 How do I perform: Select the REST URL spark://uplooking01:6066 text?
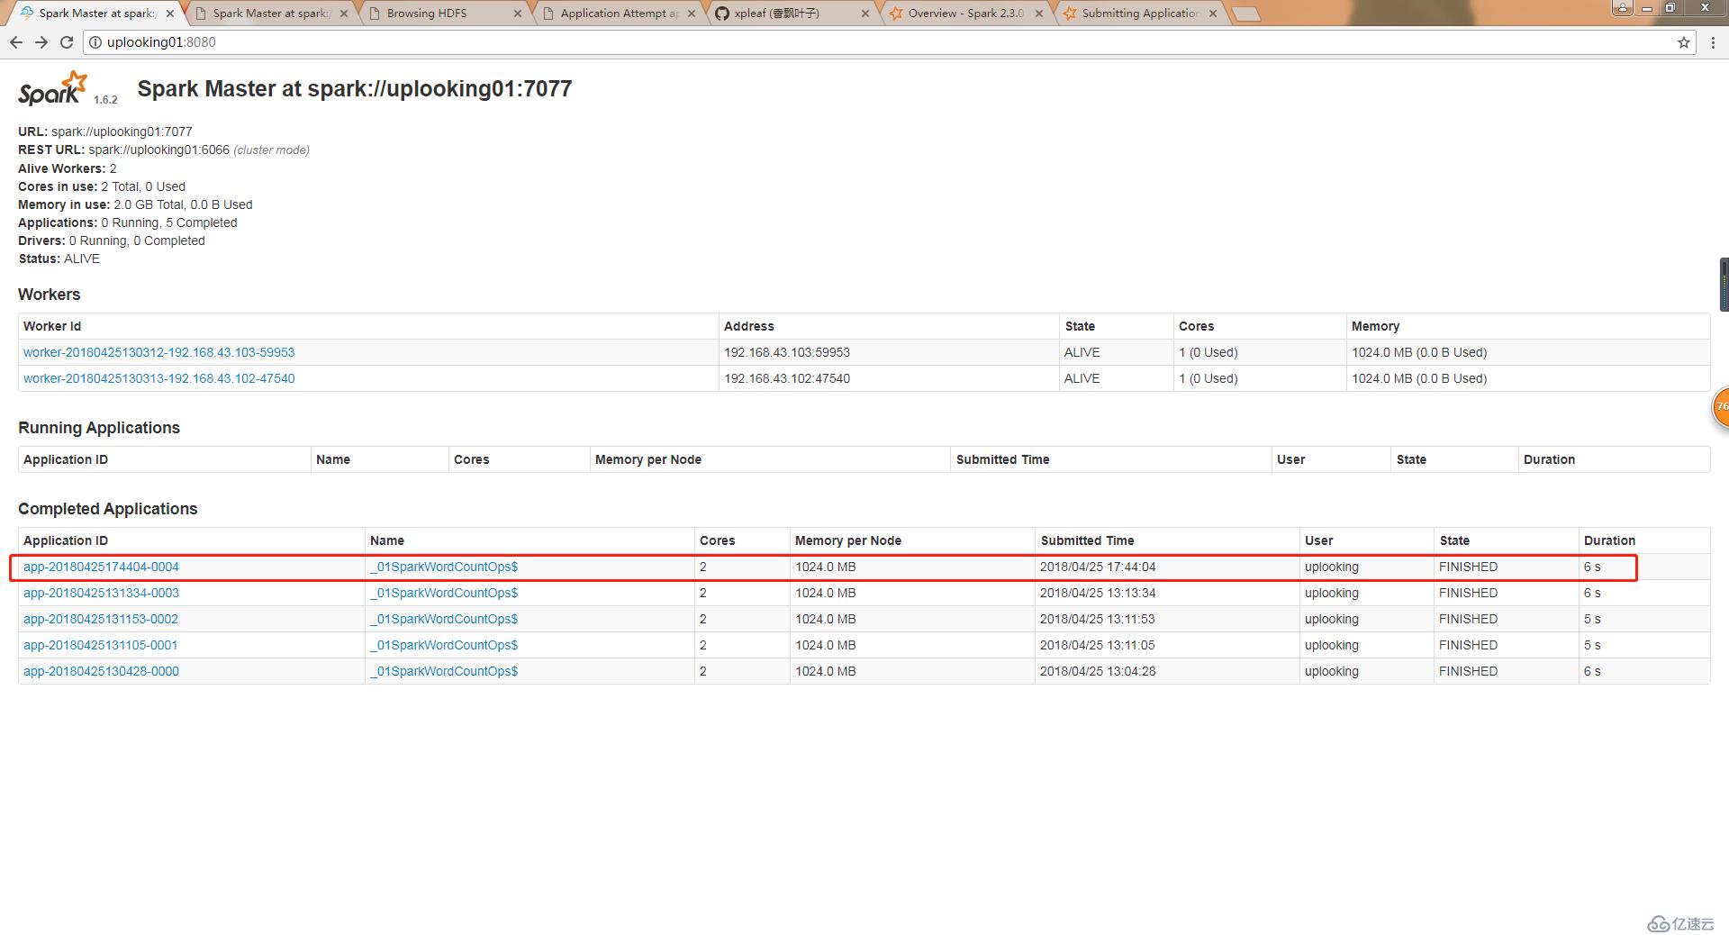click(159, 150)
